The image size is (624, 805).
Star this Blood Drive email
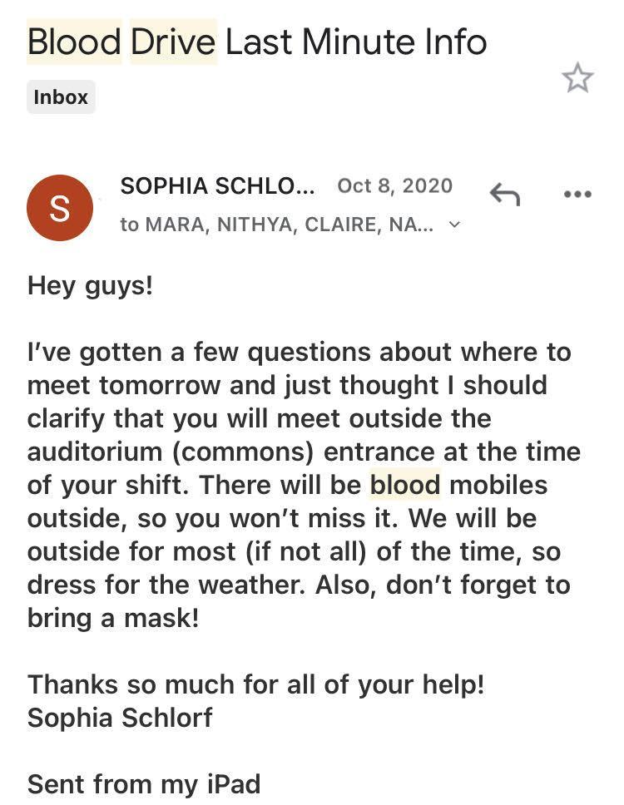click(577, 78)
